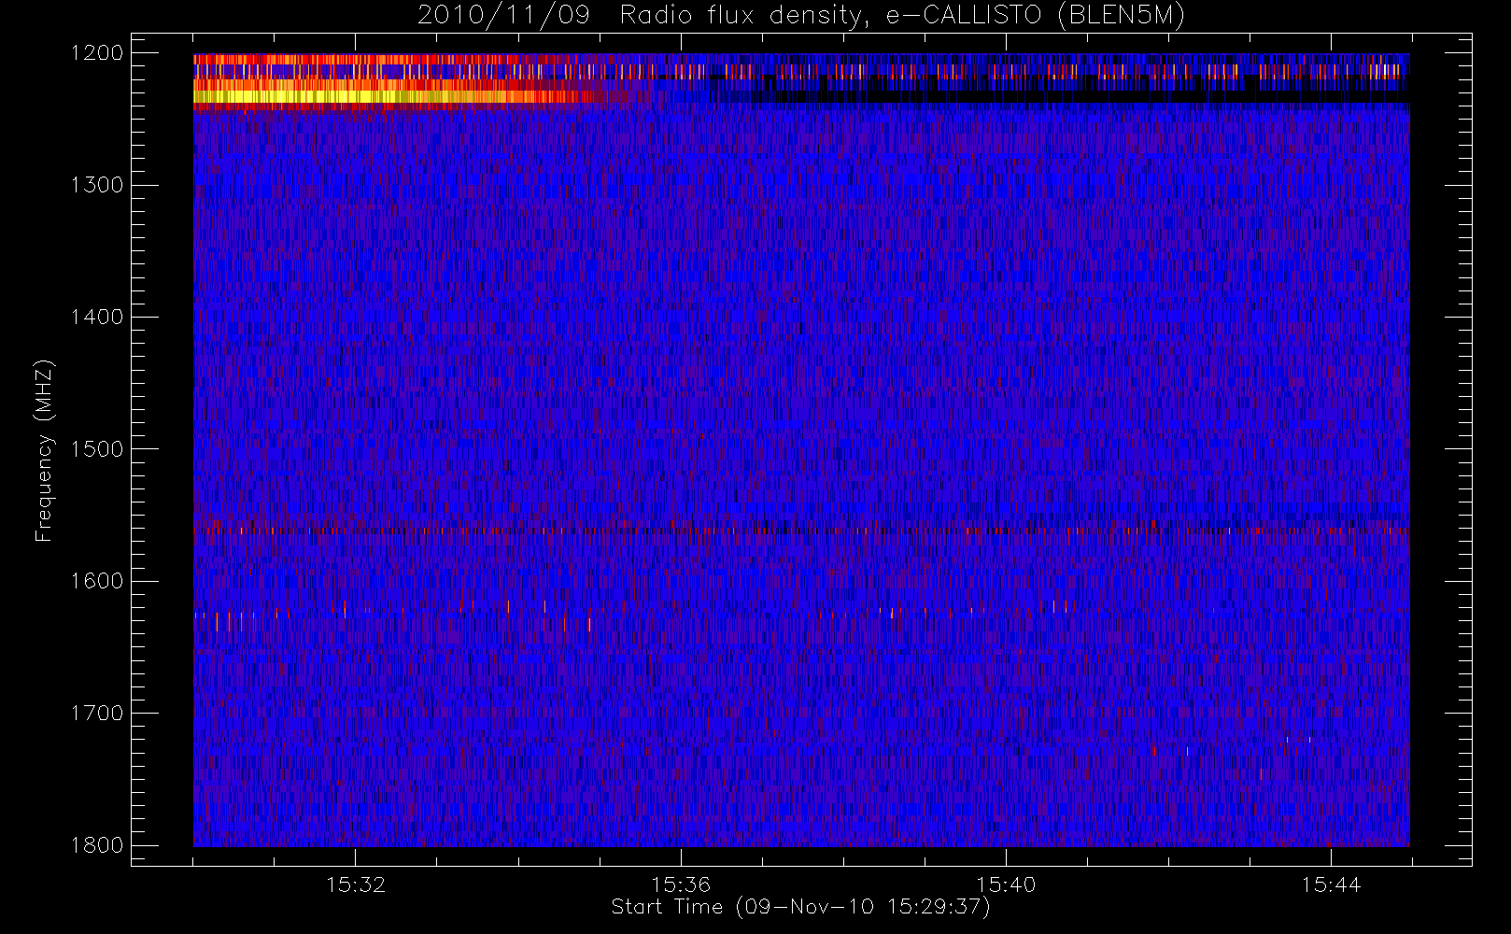Click the 1400 frequency tick label
Image resolution: width=1511 pixels, height=934 pixels.
pos(97,318)
